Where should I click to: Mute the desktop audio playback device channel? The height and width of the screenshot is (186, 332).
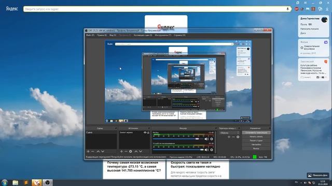[x=206, y=150]
